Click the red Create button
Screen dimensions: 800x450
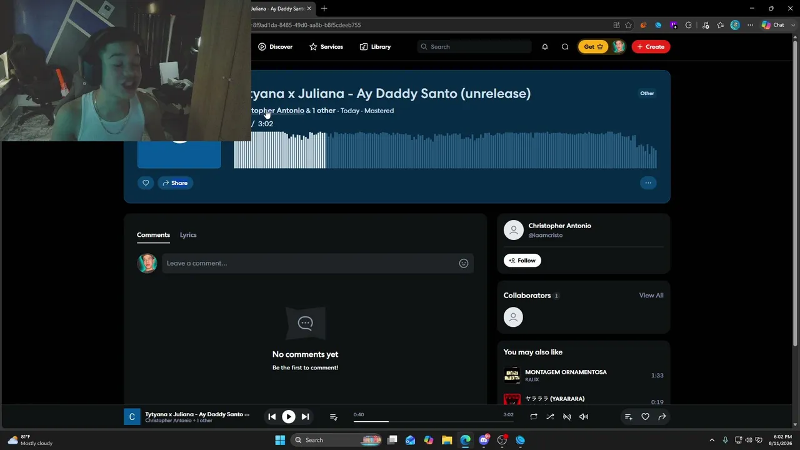[x=651, y=47]
